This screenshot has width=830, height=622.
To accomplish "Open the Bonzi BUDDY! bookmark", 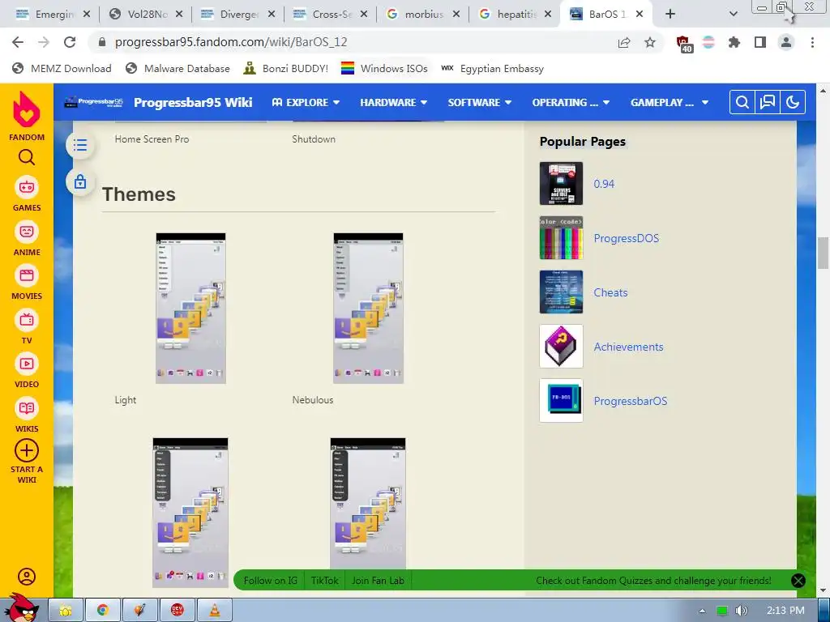I will tap(286, 69).
